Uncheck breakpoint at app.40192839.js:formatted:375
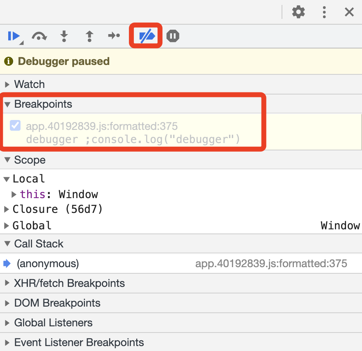The image size is (362, 351). [15, 125]
